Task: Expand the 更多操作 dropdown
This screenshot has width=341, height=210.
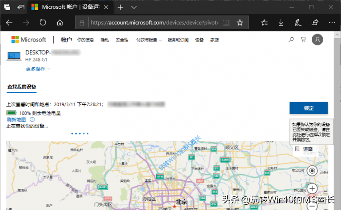Action: tap(38, 69)
